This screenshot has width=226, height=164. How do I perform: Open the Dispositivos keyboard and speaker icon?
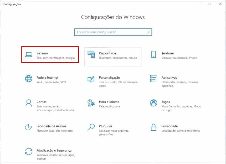coord(91,54)
